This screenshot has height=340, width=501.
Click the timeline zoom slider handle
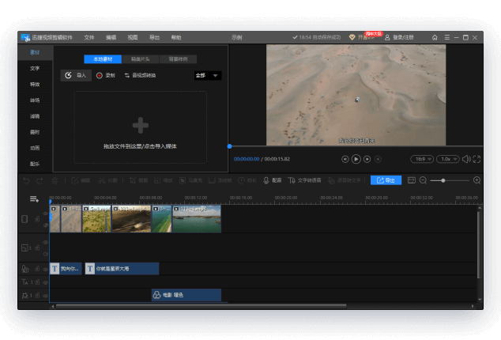(x=443, y=181)
